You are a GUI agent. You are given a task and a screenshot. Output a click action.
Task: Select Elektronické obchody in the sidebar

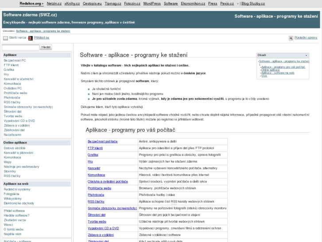tap(19, 203)
